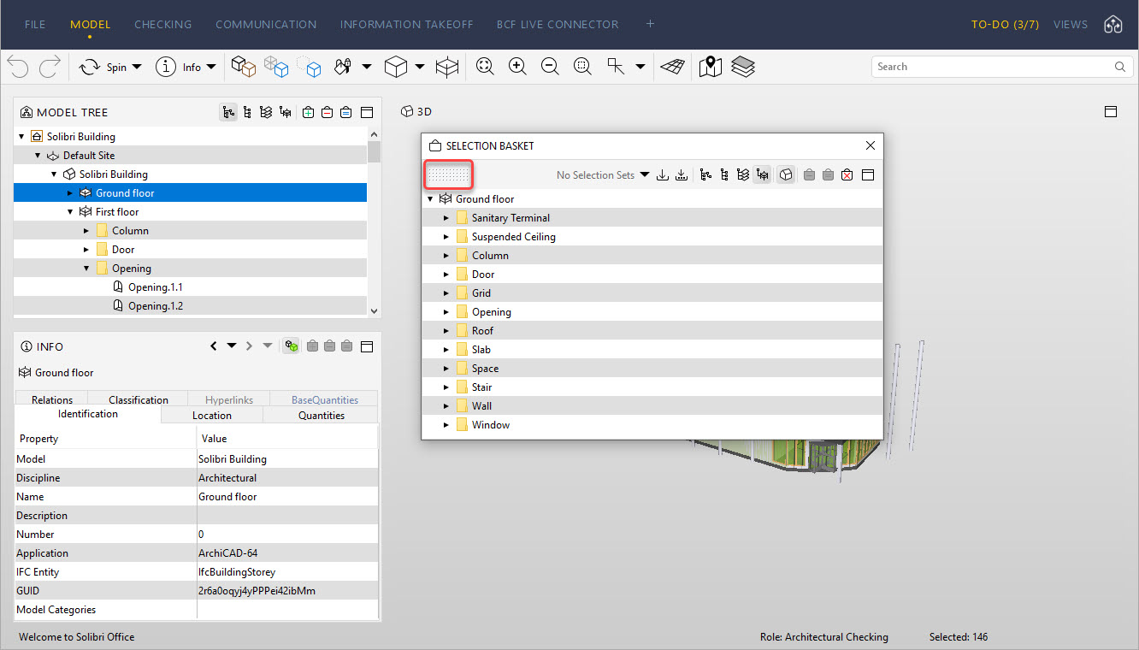This screenshot has width=1139, height=650.
Task: Click the paint bucket tool icon
Action: click(x=343, y=67)
